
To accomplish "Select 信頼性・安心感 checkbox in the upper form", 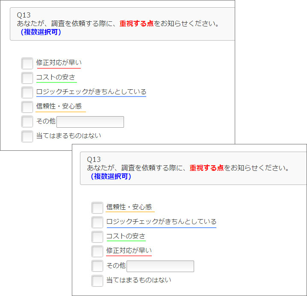I will [27, 107].
